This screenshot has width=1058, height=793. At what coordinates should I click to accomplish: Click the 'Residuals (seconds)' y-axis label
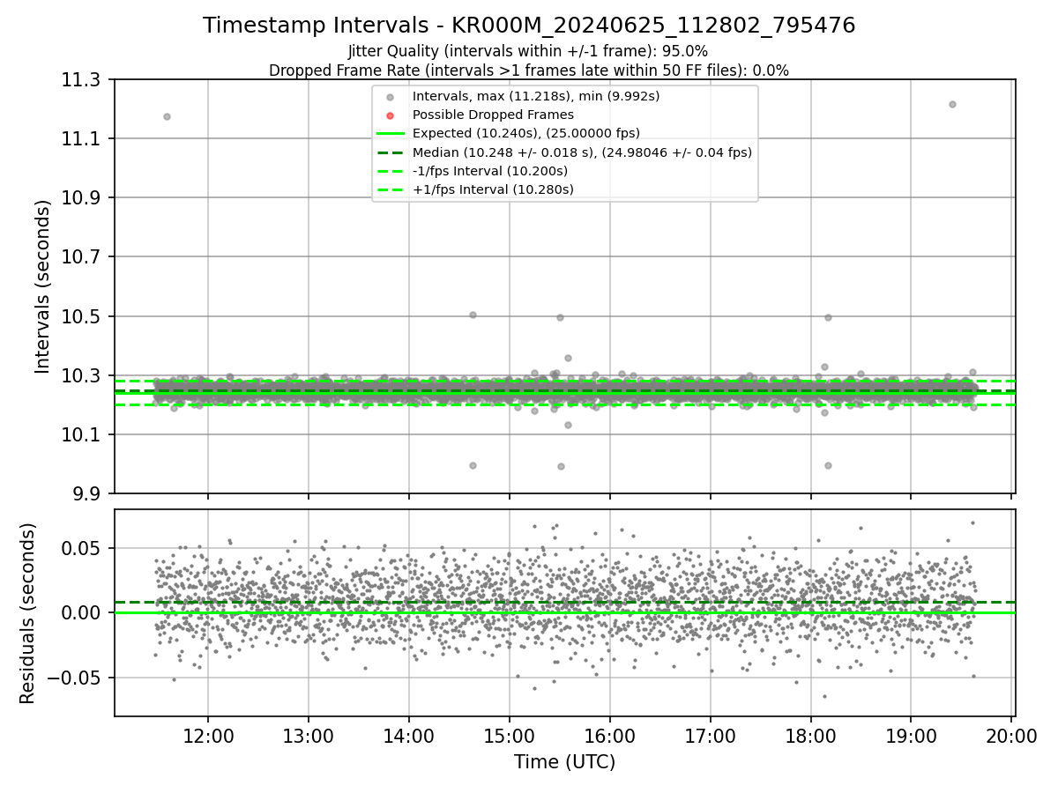tap(28, 613)
